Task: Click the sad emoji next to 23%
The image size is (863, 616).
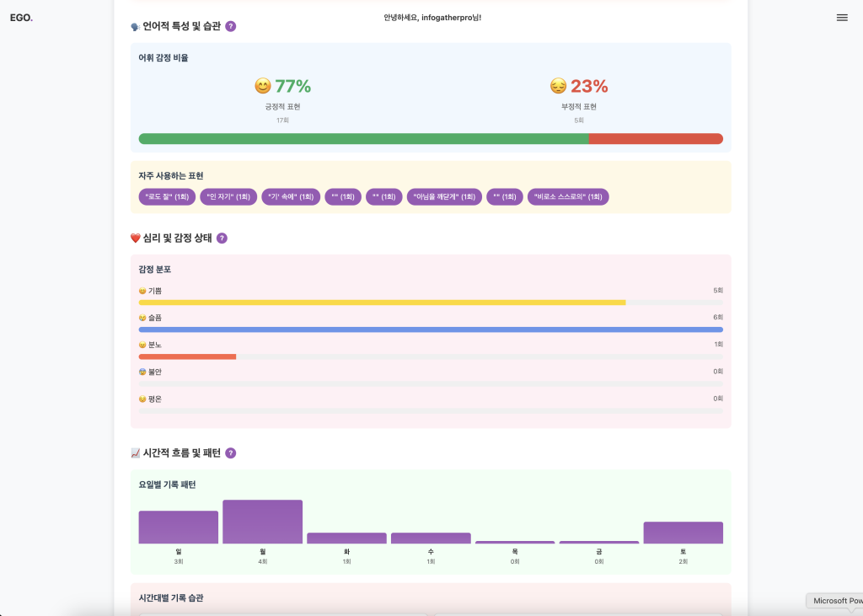Action: [x=558, y=86]
